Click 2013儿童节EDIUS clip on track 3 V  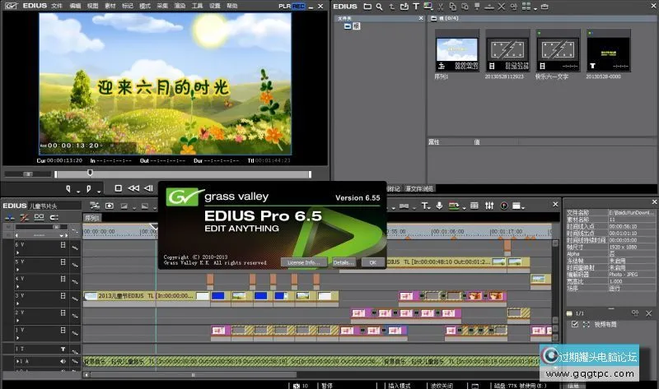click(x=147, y=296)
